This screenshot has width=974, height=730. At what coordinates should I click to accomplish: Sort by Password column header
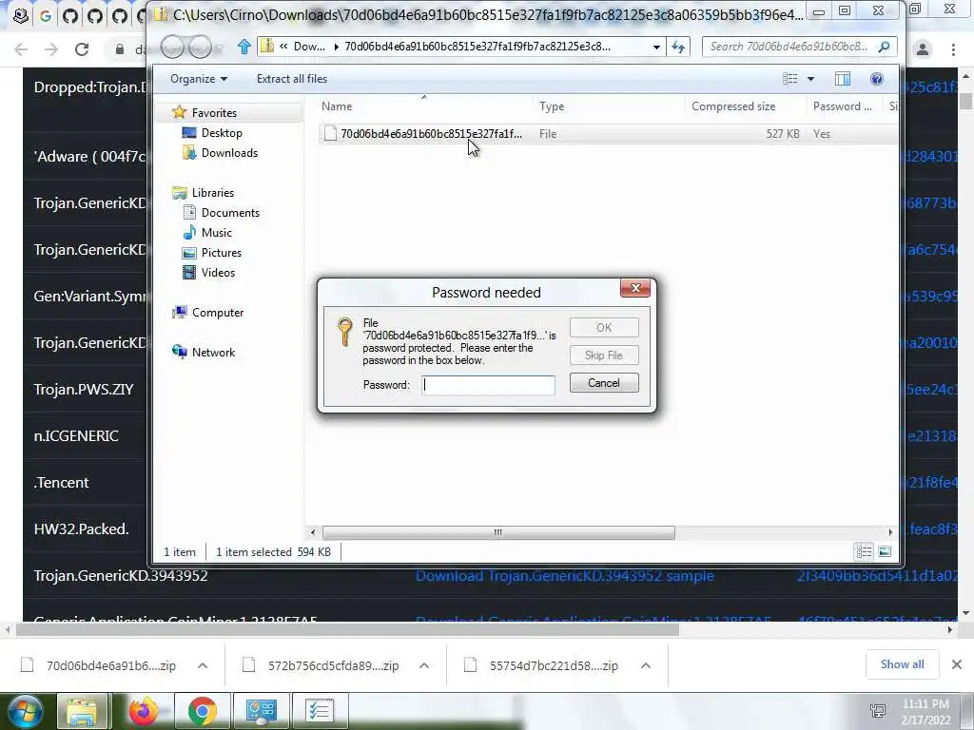(845, 106)
